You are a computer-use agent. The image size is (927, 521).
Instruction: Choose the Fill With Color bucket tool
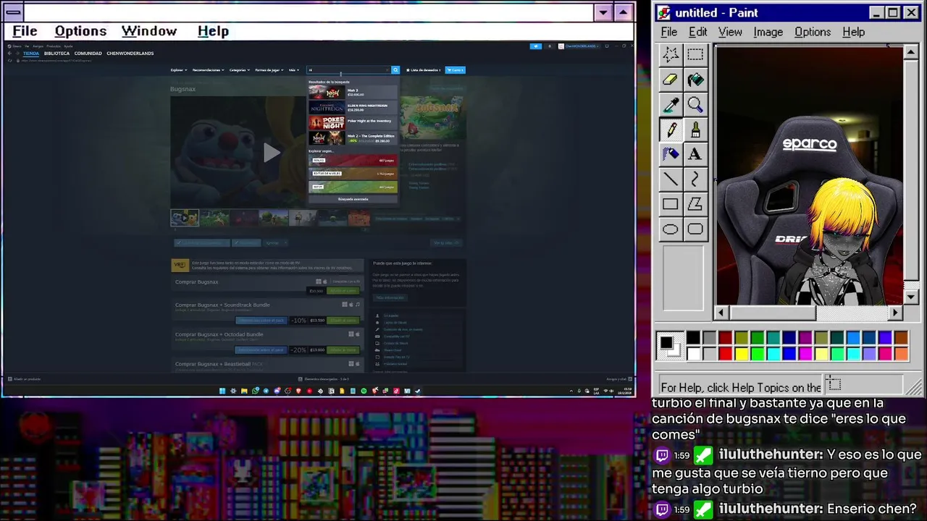pos(695,80)
